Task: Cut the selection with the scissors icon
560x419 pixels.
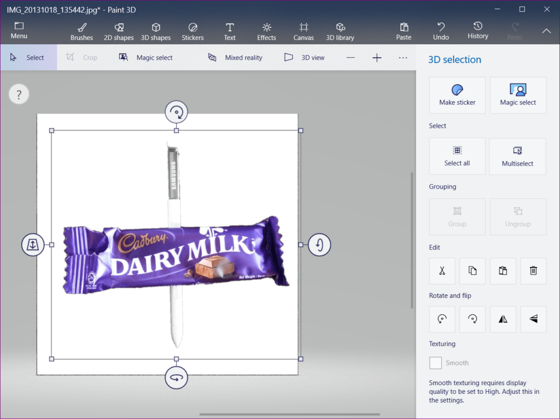Action: [x=442, y=271]
